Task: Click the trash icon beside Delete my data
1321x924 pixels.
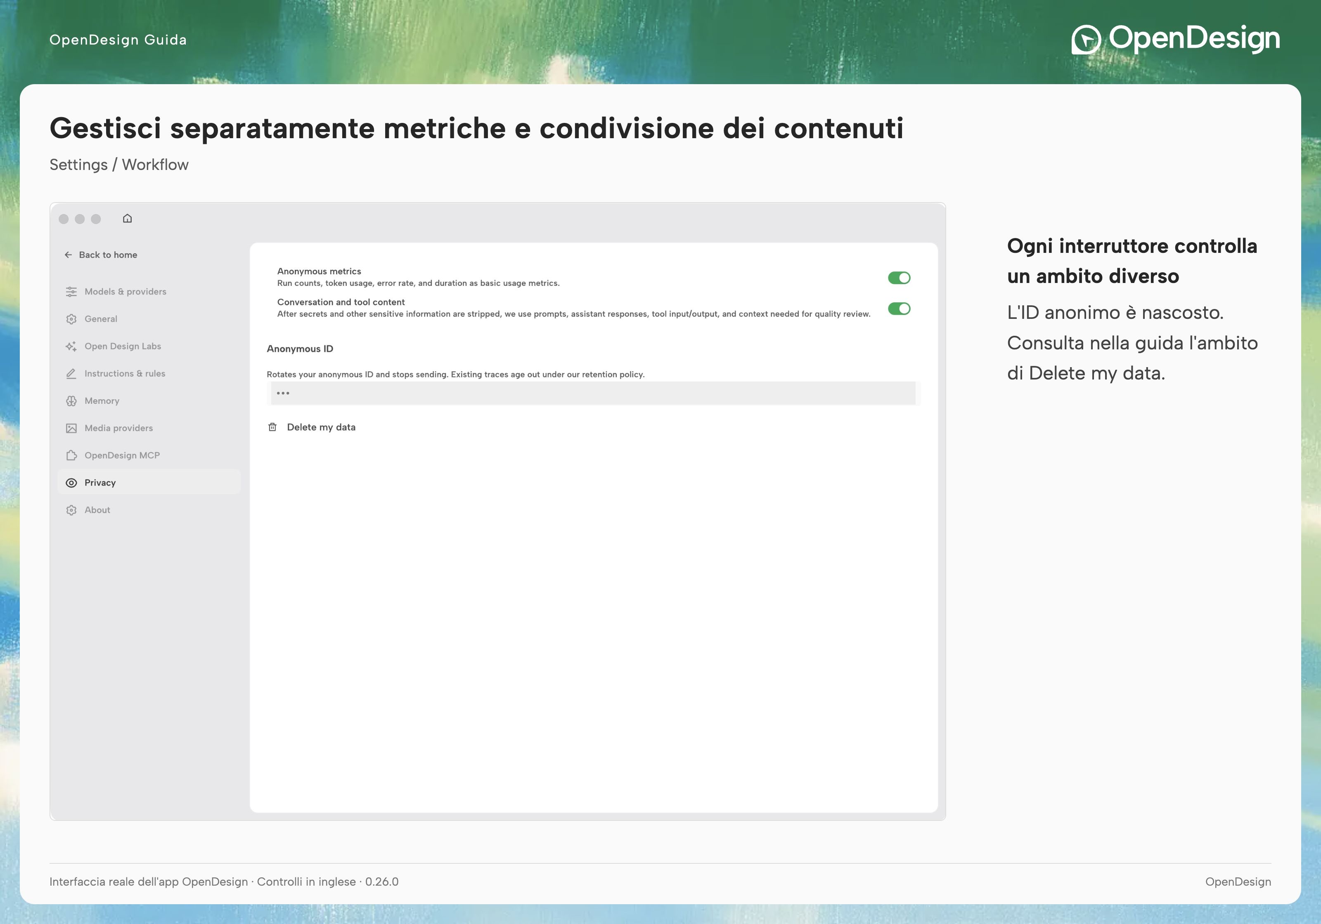Action: (273, 427)
